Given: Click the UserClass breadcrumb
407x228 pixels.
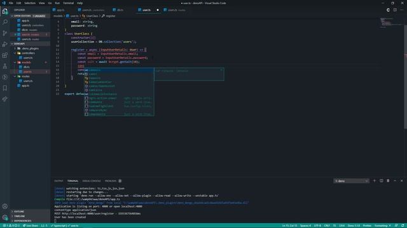Looking at the screenshot, I should [90, 16].
